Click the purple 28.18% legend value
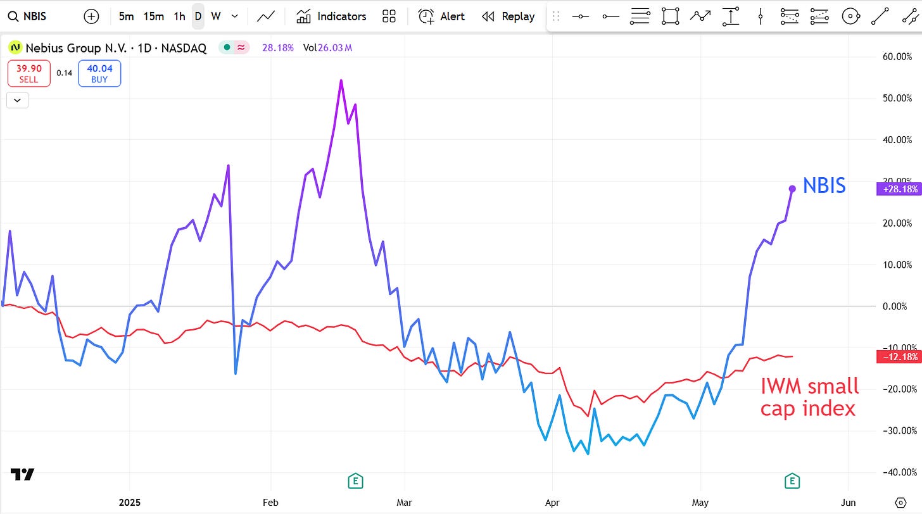 click(277, 47)
